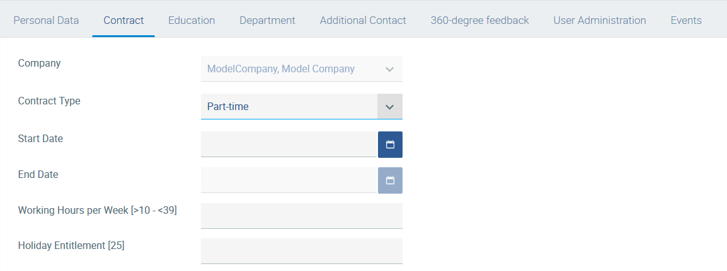Go to the Department tab
This screenshot has width=727, height=271.
(x=268, y=20)
